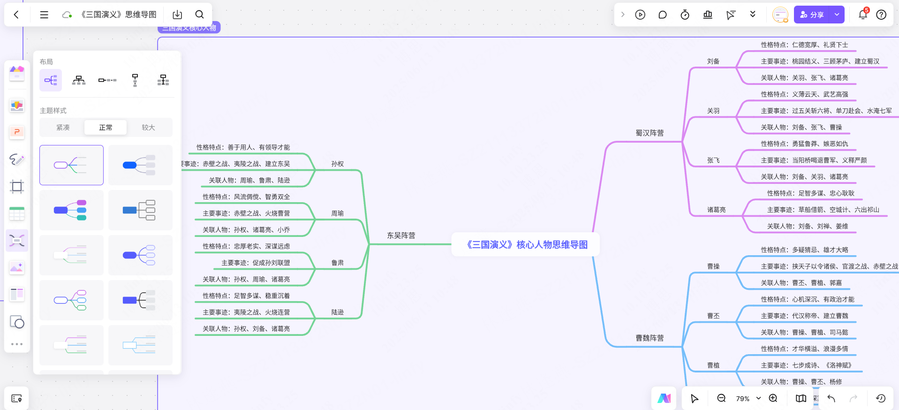
Task: Choose the blue node with outlined children theme
Action: [x=140, y=255]
